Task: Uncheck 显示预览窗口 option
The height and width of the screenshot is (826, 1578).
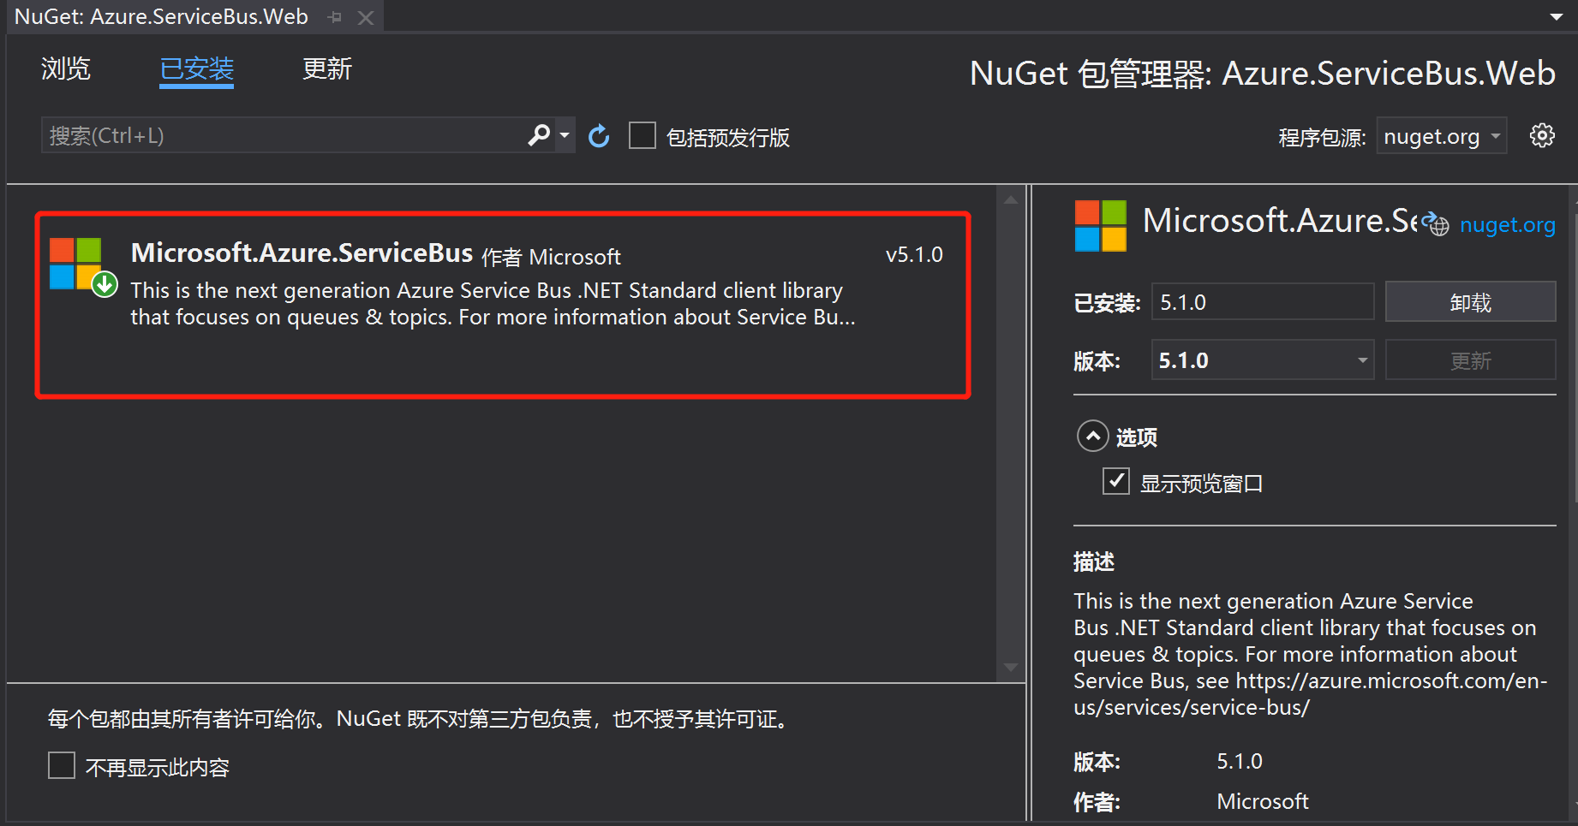Action: pyautogui.click(x=1115, y=481)
